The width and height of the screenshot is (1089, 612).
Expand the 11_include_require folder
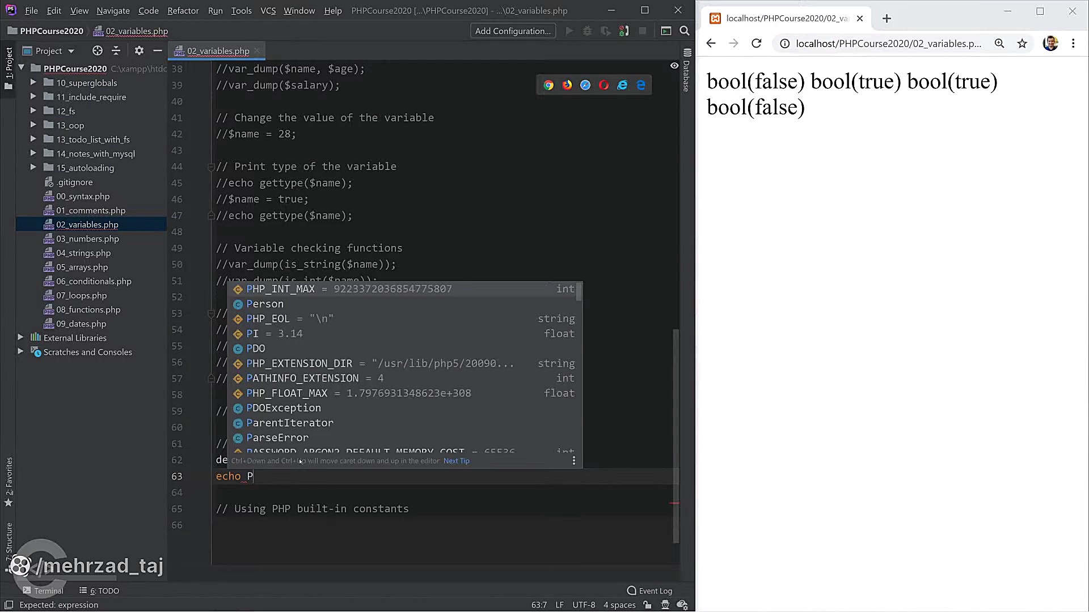point(33,97)
